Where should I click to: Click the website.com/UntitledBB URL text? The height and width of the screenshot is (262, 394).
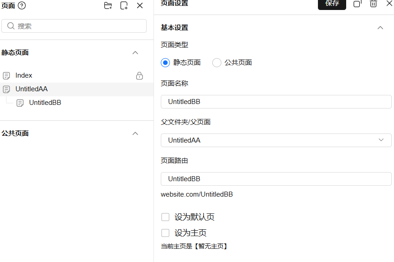click(x=197, y=194)
